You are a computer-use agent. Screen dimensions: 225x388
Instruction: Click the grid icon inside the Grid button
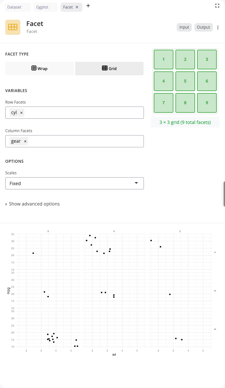(x=104, y=68)
